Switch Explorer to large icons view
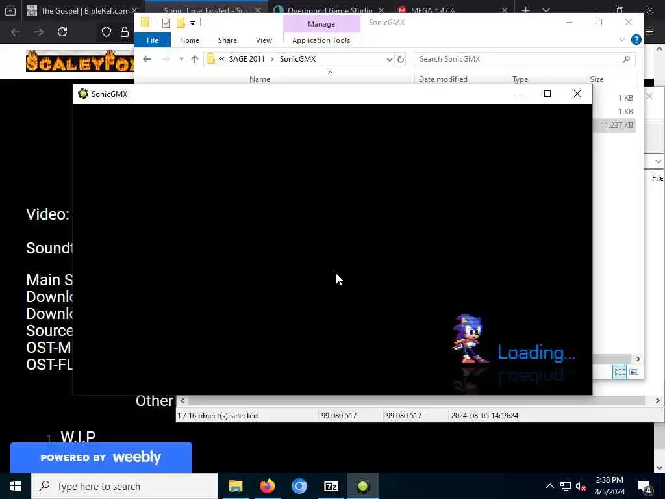Image resolution: width=665 pixels, height=499 pixels. click(x=634, y=372)
